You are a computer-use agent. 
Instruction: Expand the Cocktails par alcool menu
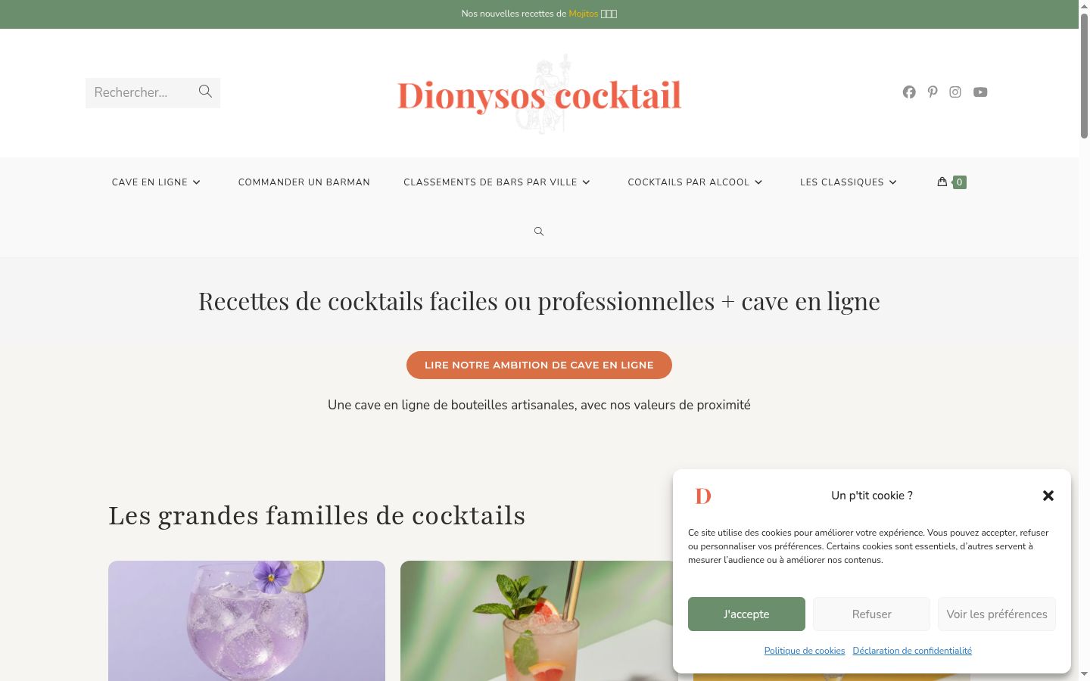695,182
